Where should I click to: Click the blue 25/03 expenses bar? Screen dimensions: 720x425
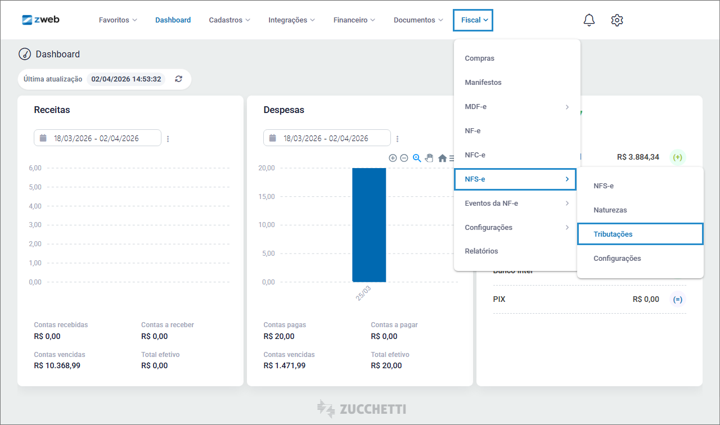pos(369,225)
